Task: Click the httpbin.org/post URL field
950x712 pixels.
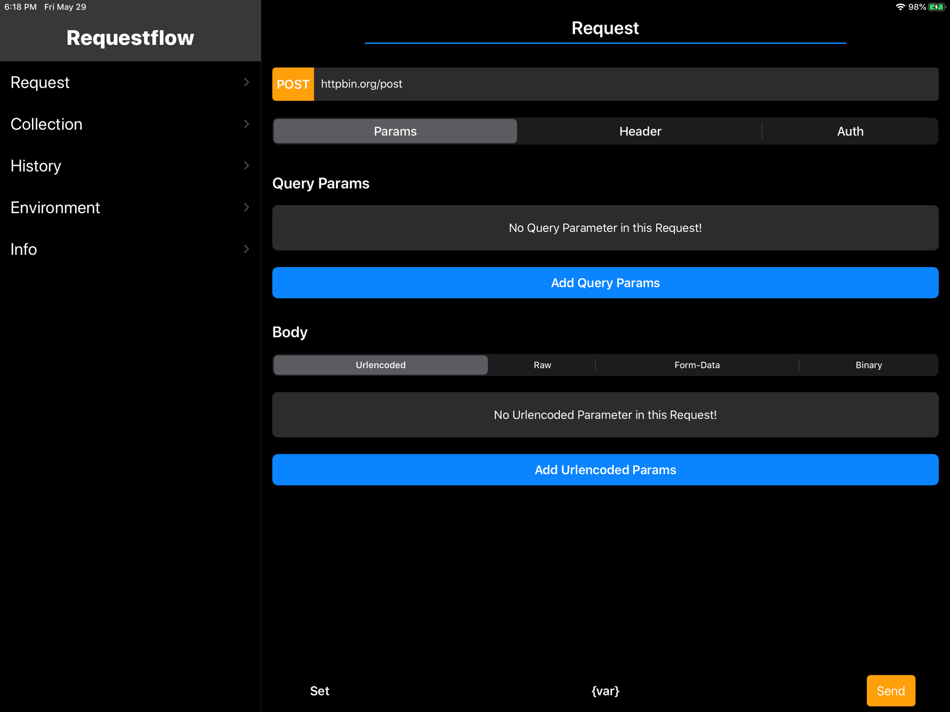Action: pos(625,84)
